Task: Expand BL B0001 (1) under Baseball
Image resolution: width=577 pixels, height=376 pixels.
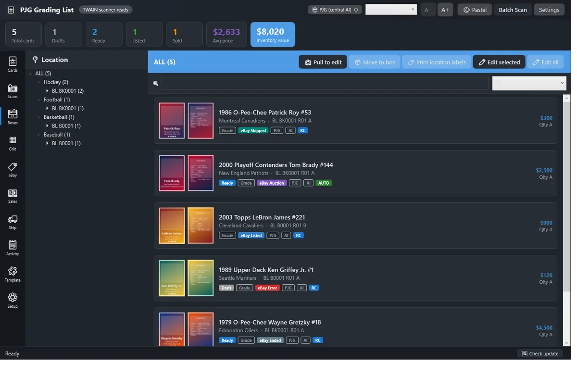Action: (47, 143)
